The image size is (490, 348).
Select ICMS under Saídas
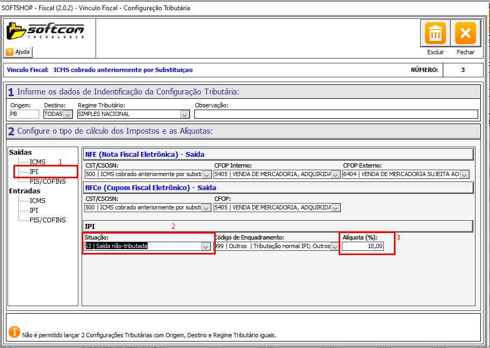pos(38,162)
